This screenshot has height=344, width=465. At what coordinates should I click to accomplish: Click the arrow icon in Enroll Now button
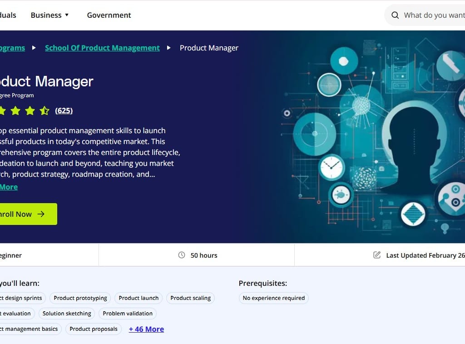(x=41, y=214)
